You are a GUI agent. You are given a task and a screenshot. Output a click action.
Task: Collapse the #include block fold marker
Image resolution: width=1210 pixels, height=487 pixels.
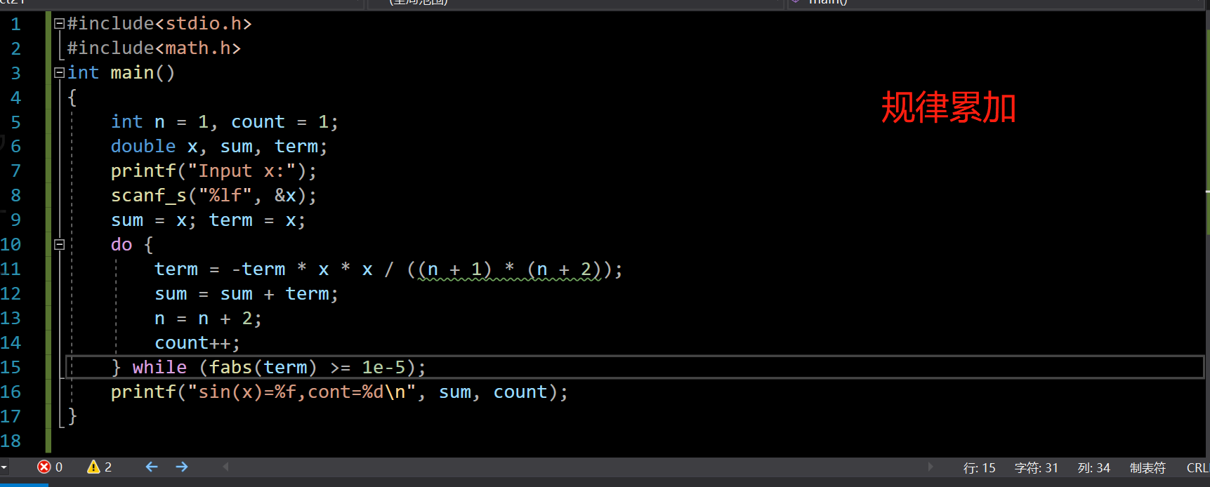coord(60,24)
